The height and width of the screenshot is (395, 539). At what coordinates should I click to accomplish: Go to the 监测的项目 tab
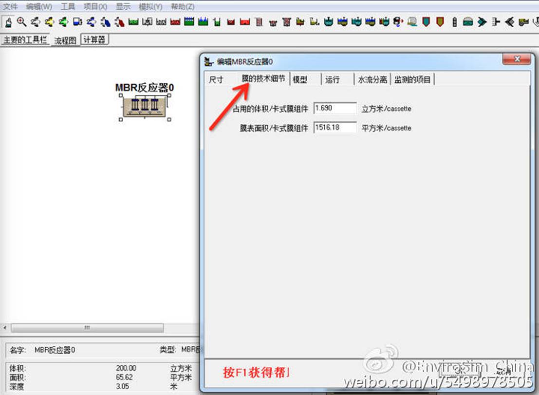tap(413, 79)
